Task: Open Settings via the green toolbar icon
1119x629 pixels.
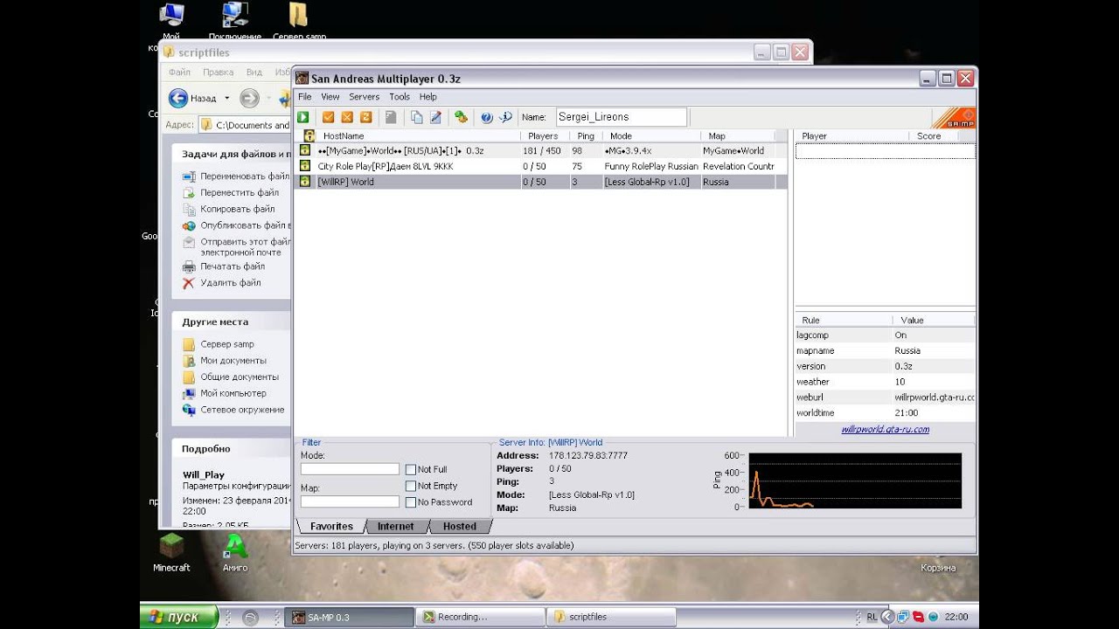Action: click(461, 117)
